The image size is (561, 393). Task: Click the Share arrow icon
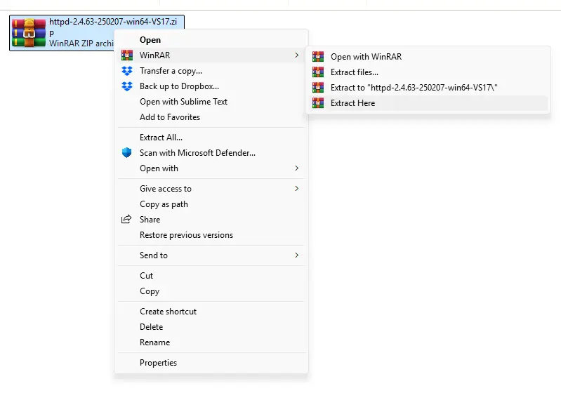coord(126,219)
